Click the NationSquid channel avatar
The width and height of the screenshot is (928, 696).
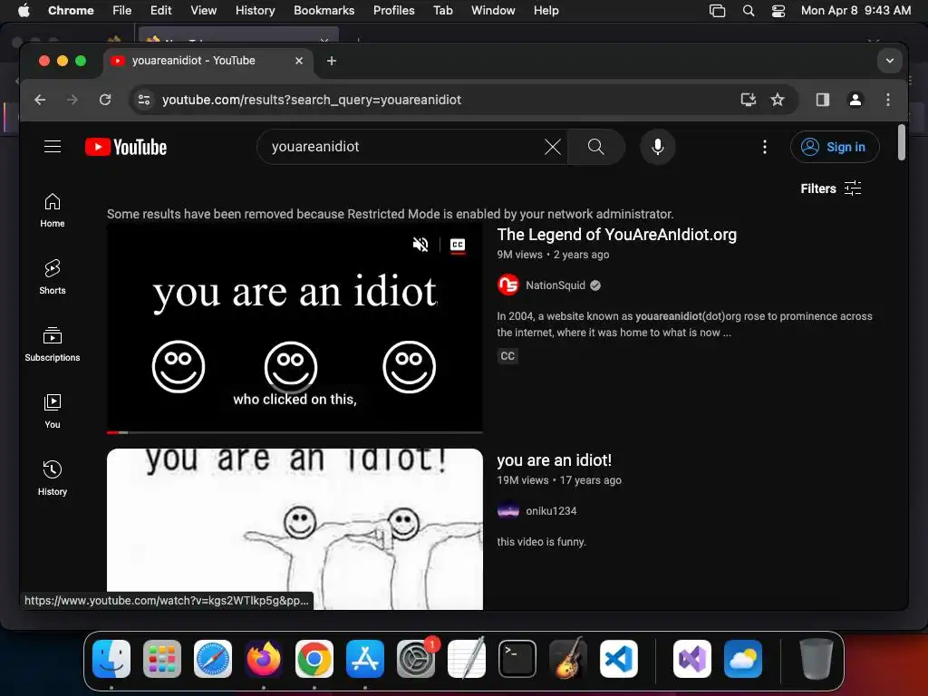[x=508, y=285]
